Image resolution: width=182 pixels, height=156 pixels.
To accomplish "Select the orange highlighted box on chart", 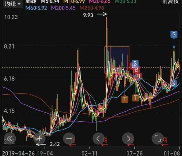I will point(117,60).
